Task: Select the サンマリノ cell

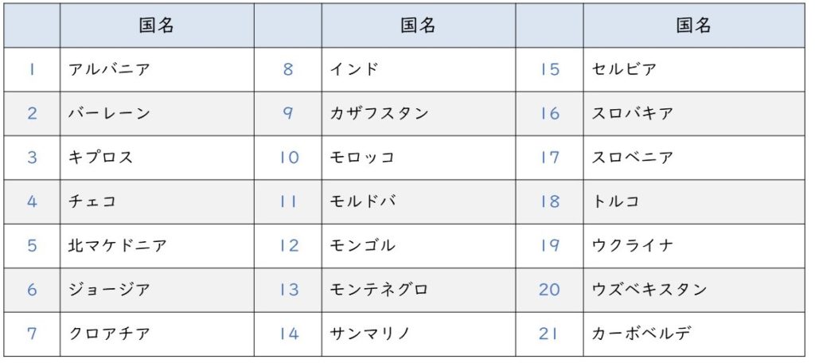Action: (419, 334)
